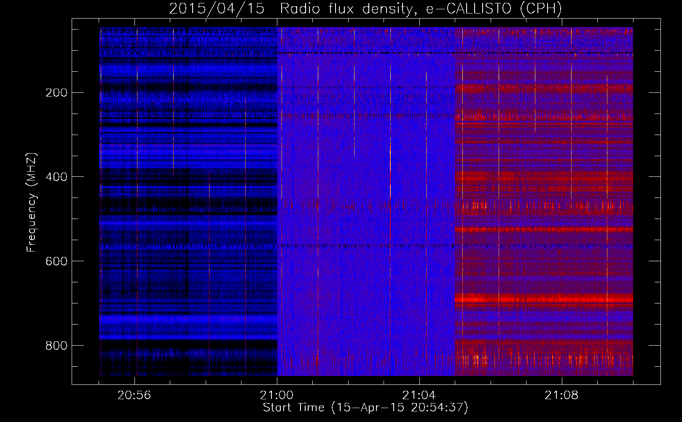Click the '800' frequency tick label

point(56,346)
